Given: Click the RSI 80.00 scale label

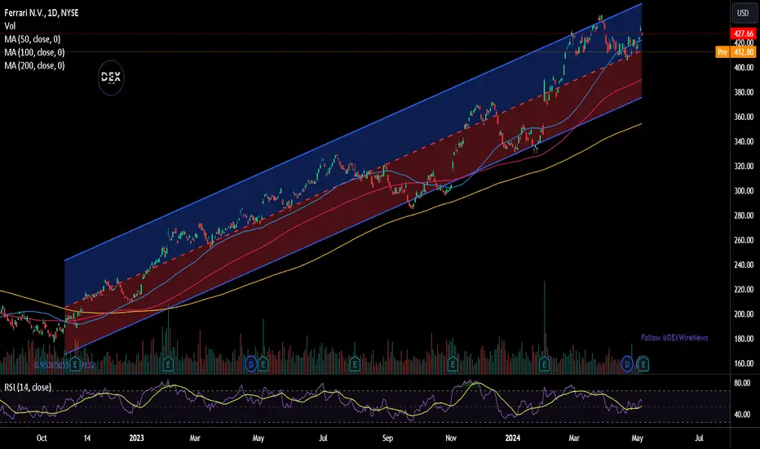Looking at the screenshot, I should (743, 383).
